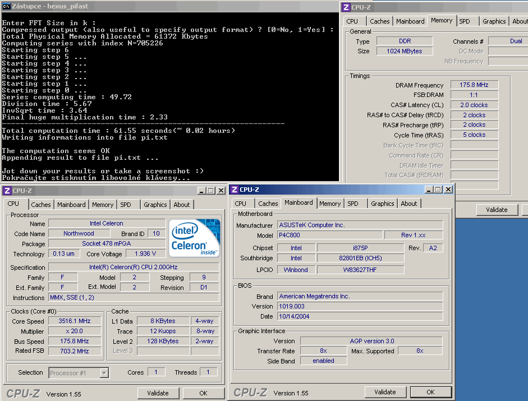Click the Side Band value enabled
The height and width of the screenshot is (401, 528).
pyautogui.click(x=323, y=361)
